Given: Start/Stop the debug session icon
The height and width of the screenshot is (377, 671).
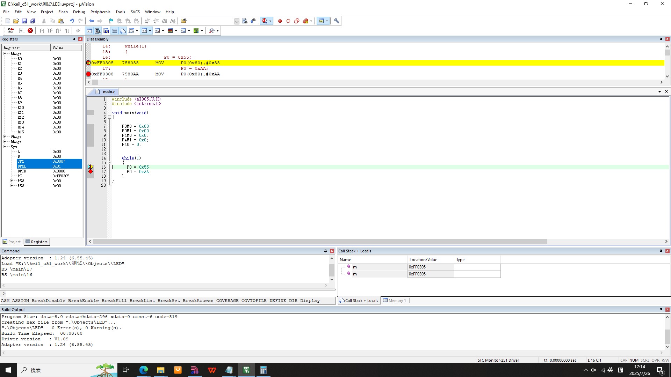Looking at the screenshot, I should 265,21.
